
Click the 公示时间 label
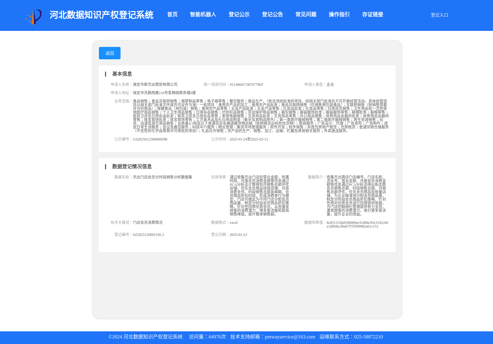point(220,139)
